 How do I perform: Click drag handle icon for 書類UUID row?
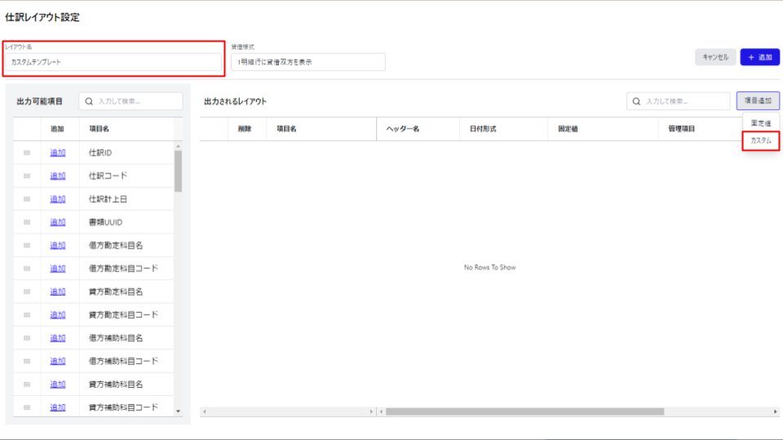coord(27,222)
